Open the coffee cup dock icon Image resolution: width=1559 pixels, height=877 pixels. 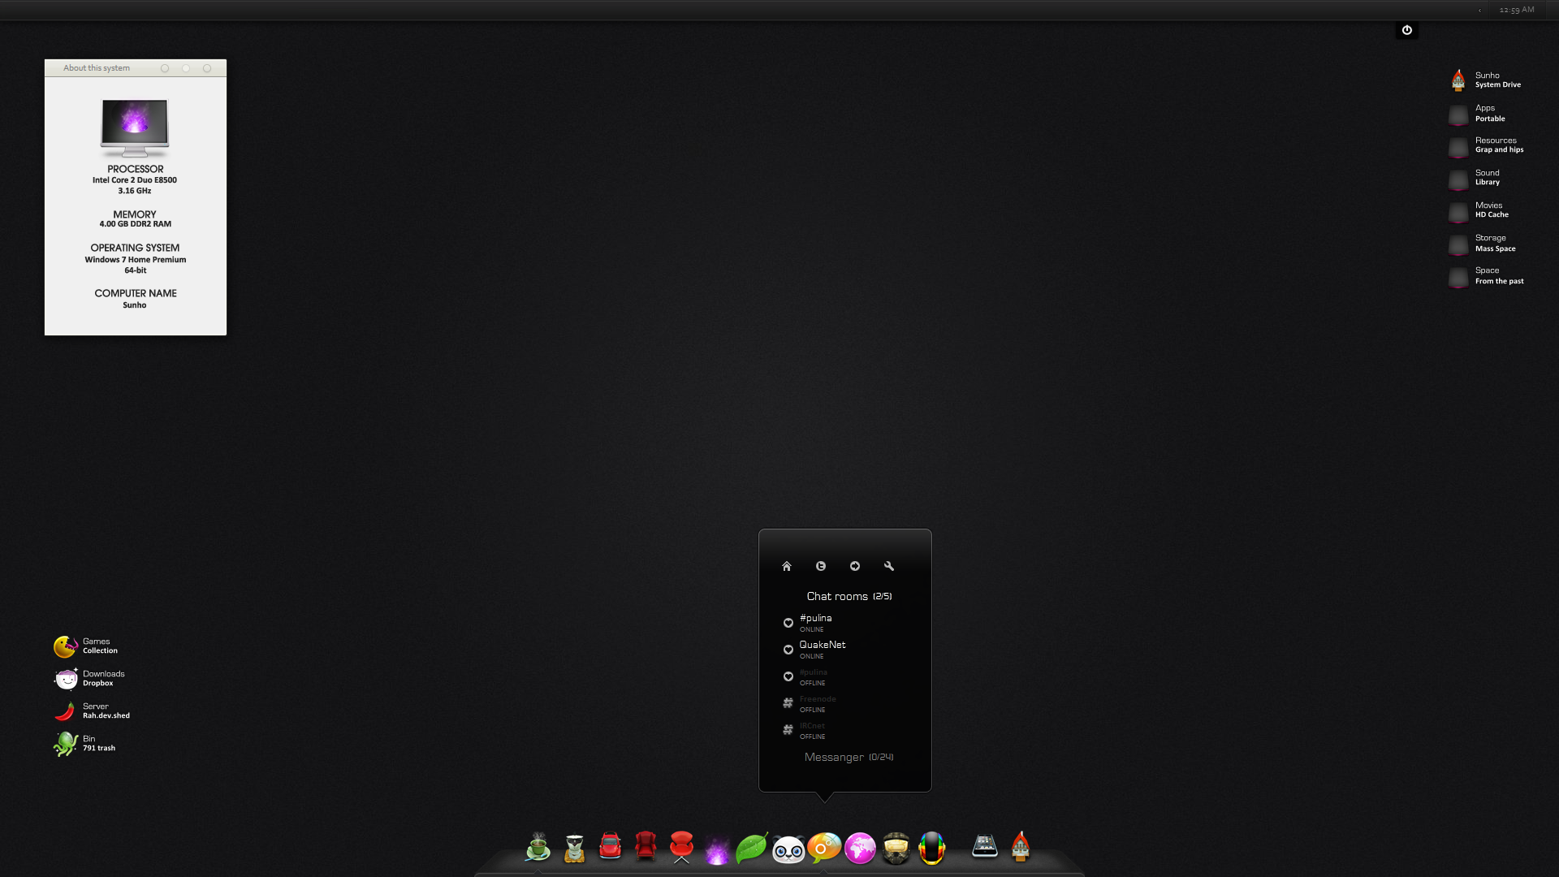[538, 847]
